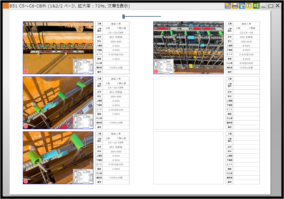Click 'くらえもん太郎' in the G56 table
The width and height of the screenshot is (284, 199).
pyautogui.click(x=246, y=68)
